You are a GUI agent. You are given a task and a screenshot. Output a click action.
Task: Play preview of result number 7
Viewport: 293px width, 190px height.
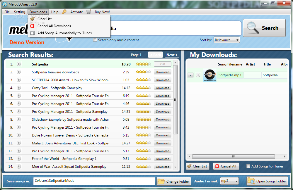19,111
